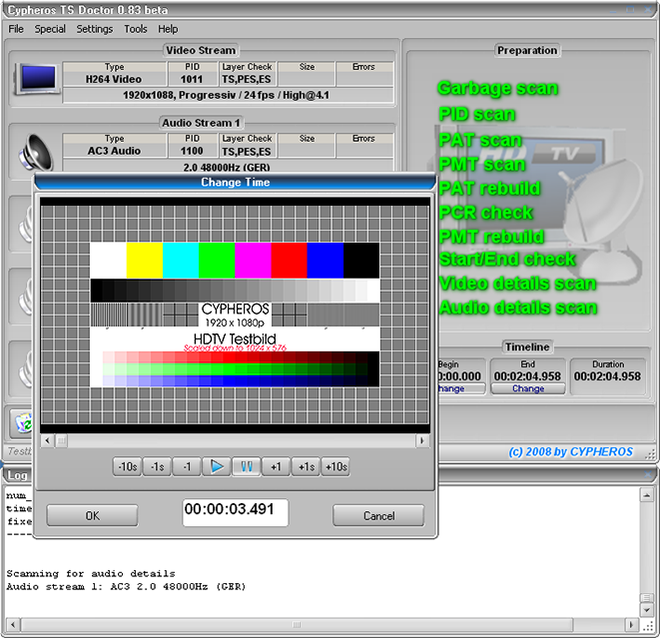
Task: Click the preview slider right arrow
Action: pos(421,440)
